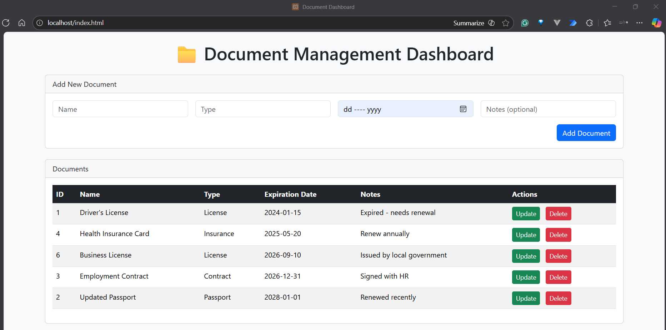Viewport: 666px width, 330px height.
Task: Delete the Business License entry
Action: point(559,256)
